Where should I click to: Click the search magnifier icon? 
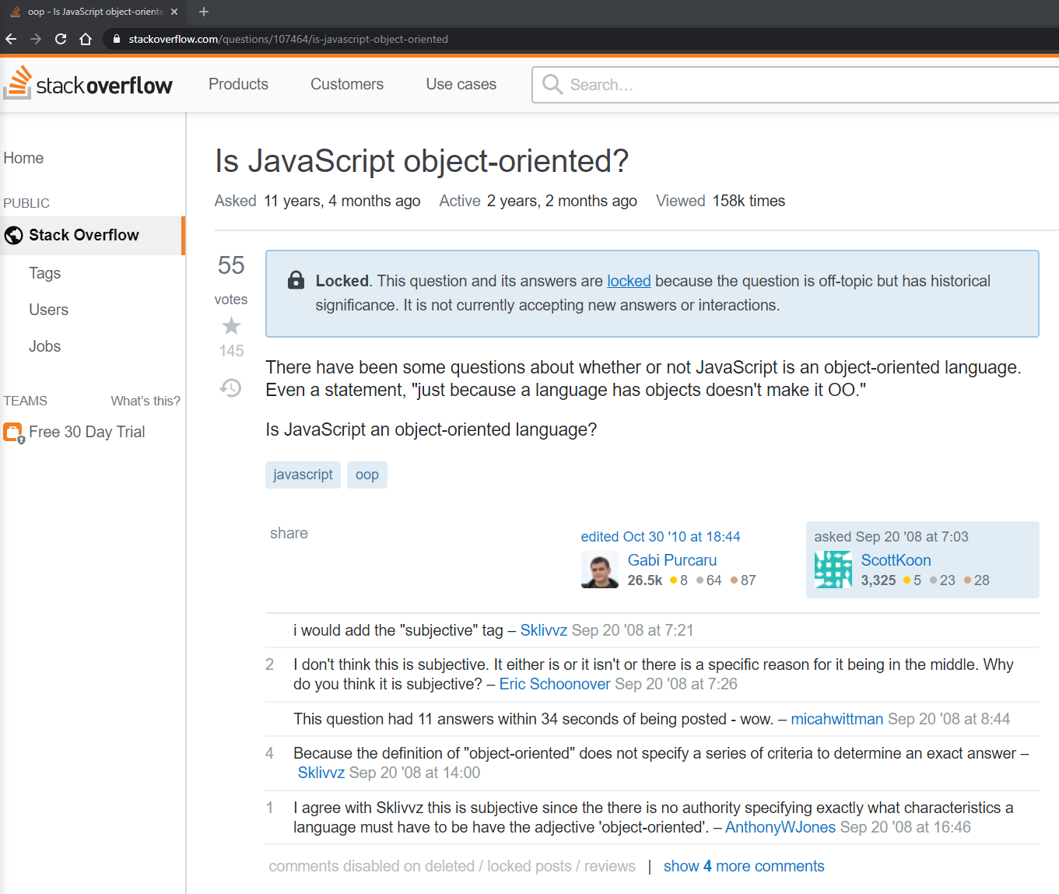pos(552,84)
